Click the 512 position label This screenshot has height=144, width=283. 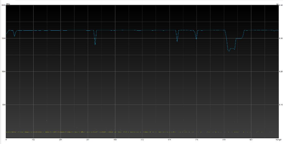click(x=142, y=140)
